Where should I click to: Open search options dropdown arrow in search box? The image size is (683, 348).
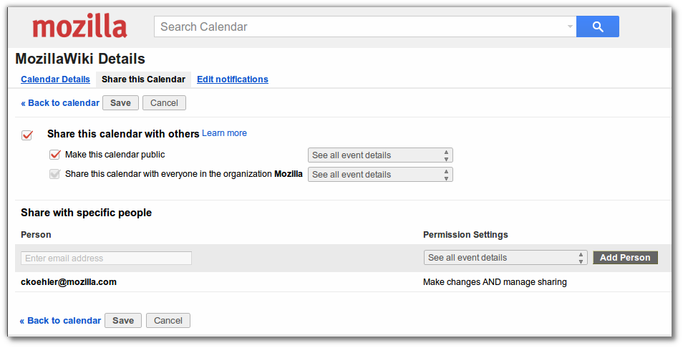tap(569, 26)
